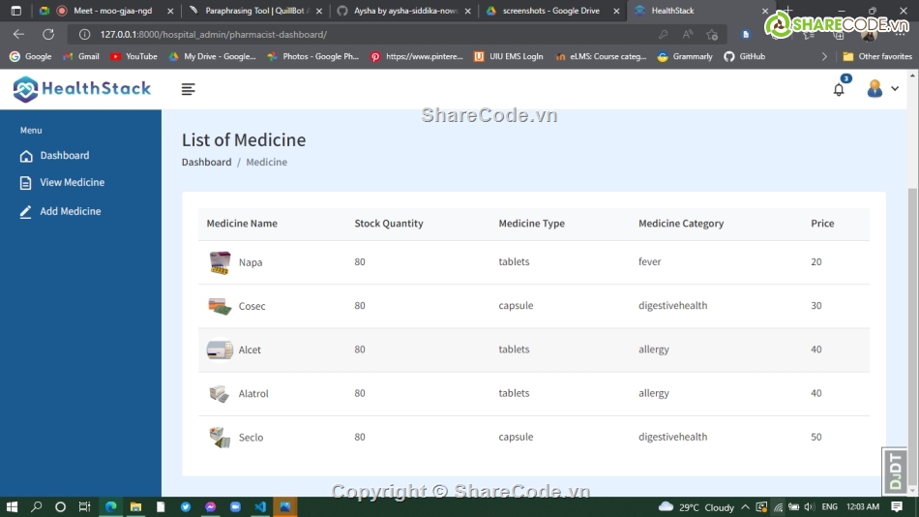This screenshot has width=919, height=517.
Task: Click the Medicine Type column header
Action: click(532, 223)
